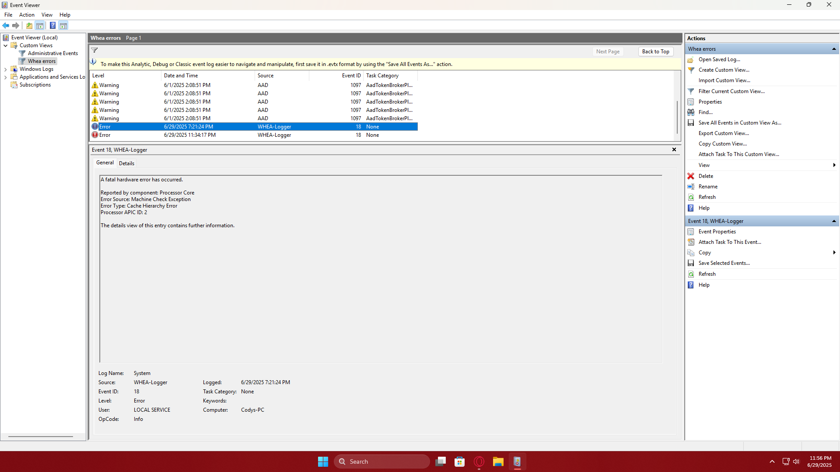Show hidden system tray icons
The image size is (840, 472).
tap(772, 462)
